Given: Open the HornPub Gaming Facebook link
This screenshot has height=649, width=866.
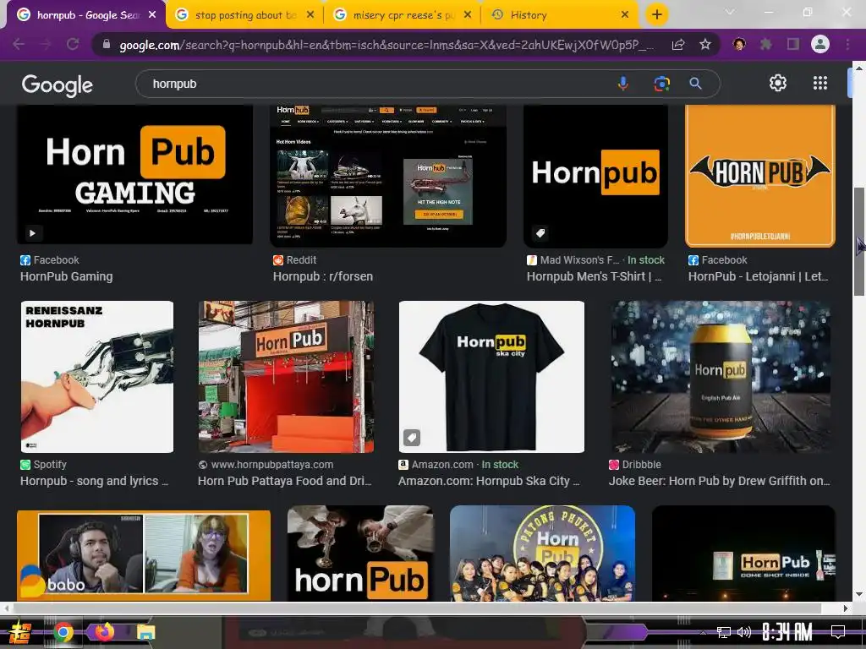Looking at the screenshot, I should (x=66, y=276).
